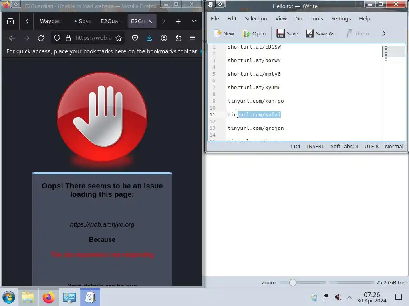
Task: Open KWrite Help menu
Action: tap(365, 18)
